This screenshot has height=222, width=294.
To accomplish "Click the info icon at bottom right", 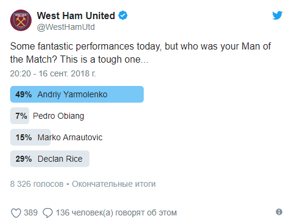I will pyautogui.click(x=279, y=212).
